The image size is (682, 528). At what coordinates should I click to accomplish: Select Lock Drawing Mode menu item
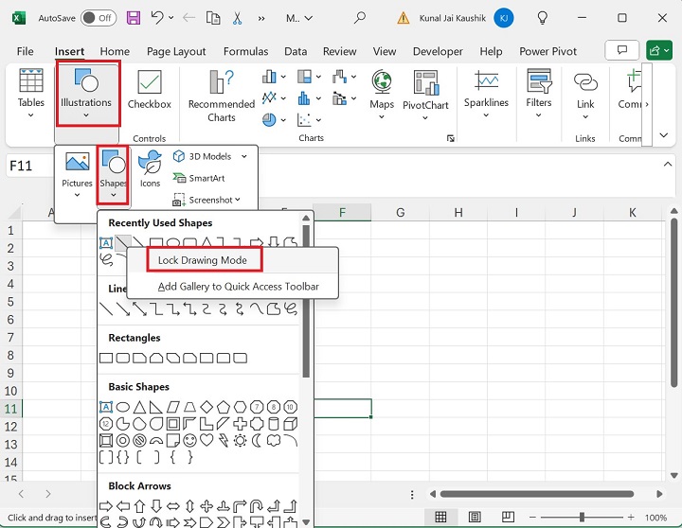203,260
